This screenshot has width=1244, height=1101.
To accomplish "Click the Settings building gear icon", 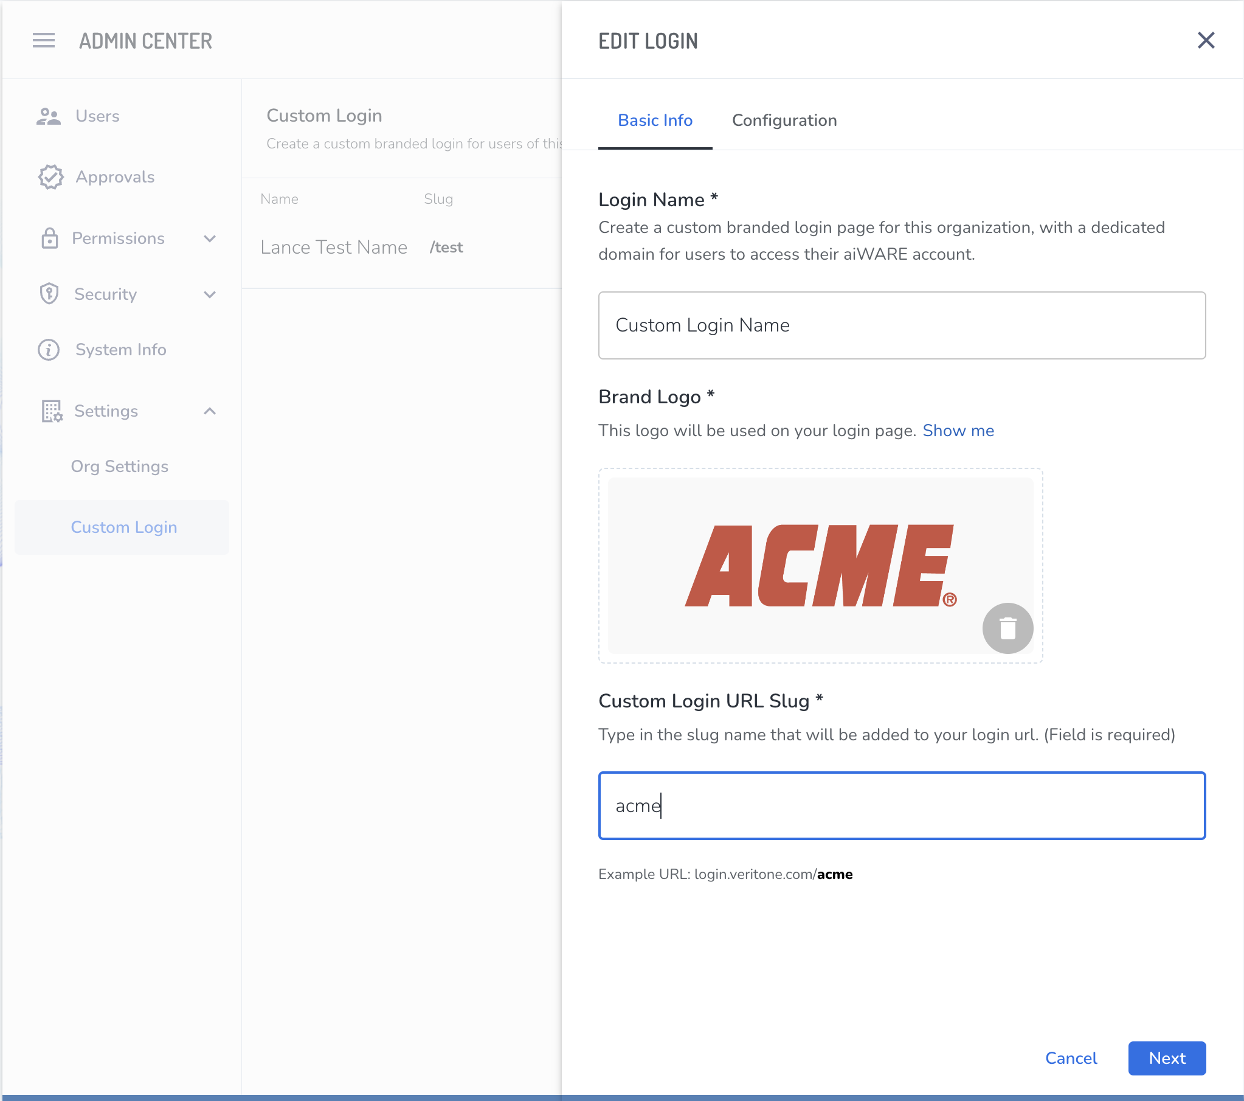I will pyautogui.click(x=52, y=411).
